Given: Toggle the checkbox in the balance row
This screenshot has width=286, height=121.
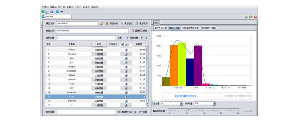Looking at the screenshot, I should 126,80.
